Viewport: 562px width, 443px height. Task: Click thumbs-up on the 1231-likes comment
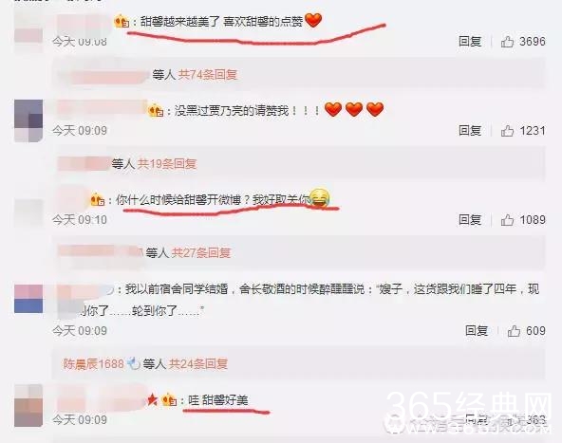tap(507, 131)
